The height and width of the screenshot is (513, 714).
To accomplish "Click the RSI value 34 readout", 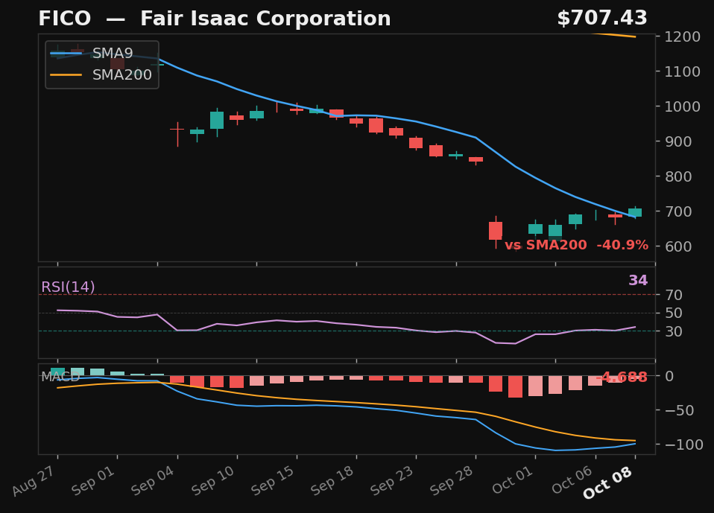I will (x=638, y=280).
